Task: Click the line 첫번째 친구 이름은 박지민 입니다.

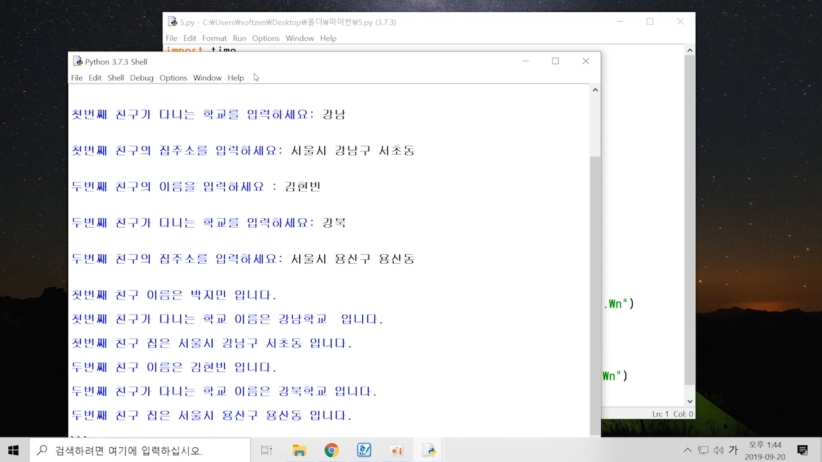Action: click(174, 295)
